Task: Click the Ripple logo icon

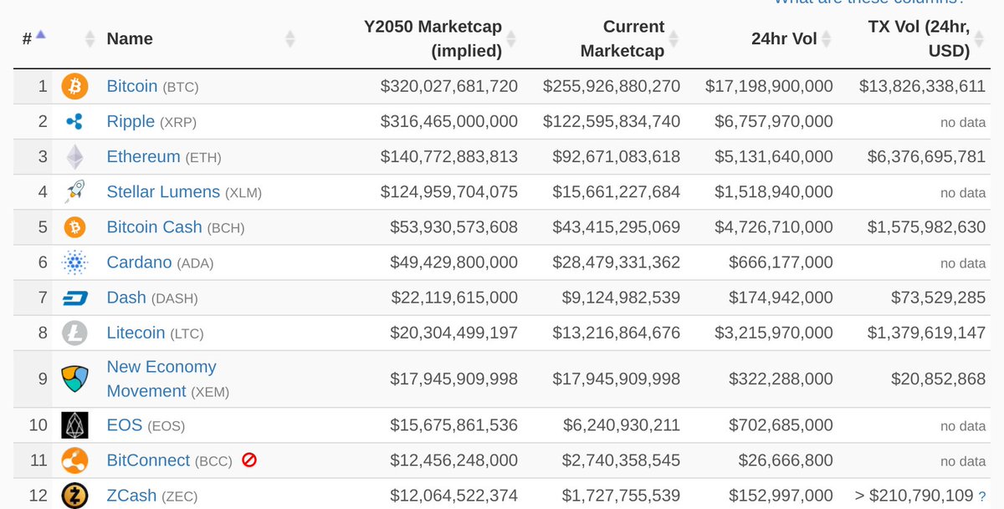Action: [74, 122]
